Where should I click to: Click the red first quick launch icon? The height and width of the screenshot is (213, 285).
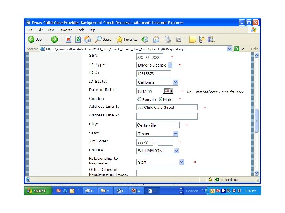coord(58,191)
